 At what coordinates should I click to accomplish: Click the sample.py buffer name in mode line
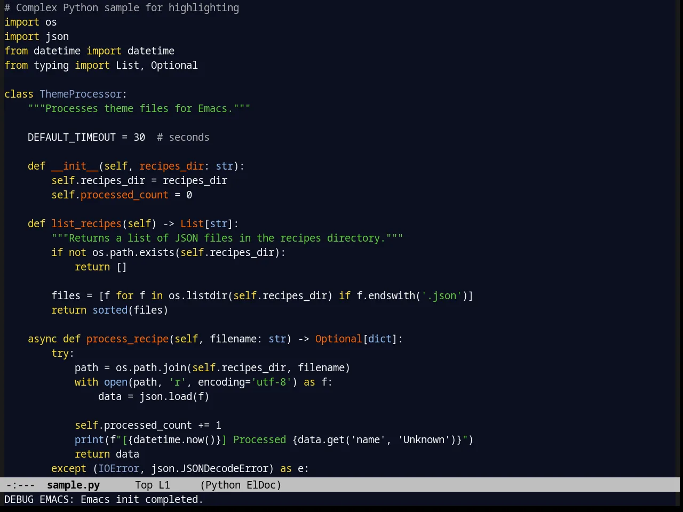click(x=73, y=485)
